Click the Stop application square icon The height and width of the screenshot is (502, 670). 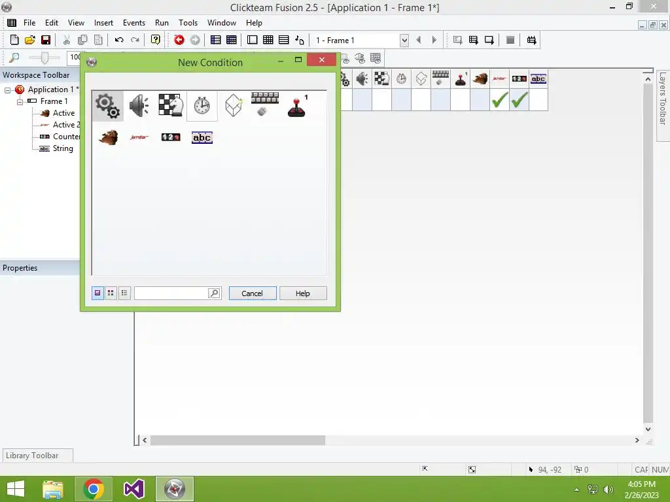pos(510,40)
